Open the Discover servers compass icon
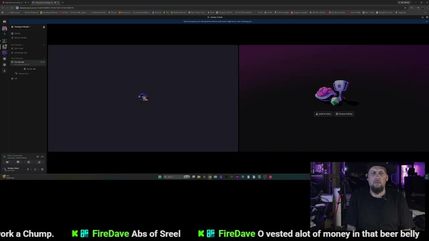The image size is (429, 241). tap(4, 65)
